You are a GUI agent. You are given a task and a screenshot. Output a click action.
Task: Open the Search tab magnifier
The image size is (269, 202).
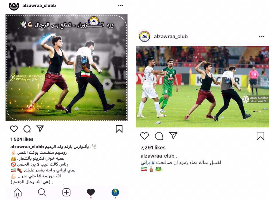(x=42, y=192)
